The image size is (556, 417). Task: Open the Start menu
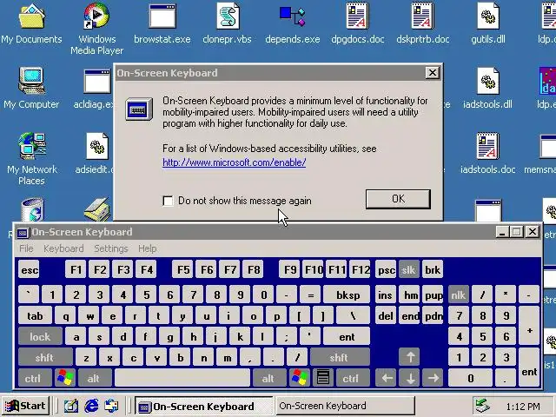coord(25,406)
